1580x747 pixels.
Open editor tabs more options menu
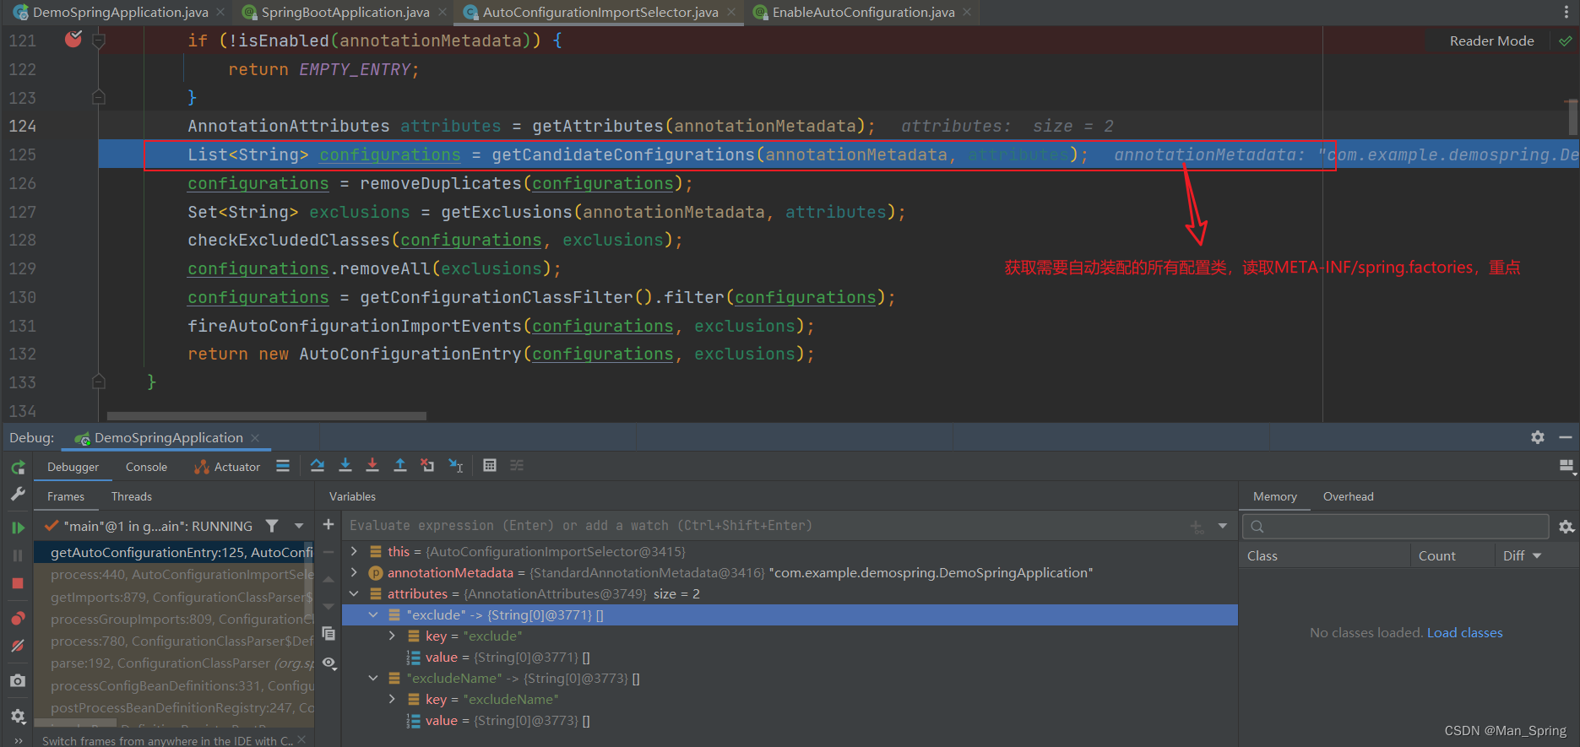coord(1566,12)
